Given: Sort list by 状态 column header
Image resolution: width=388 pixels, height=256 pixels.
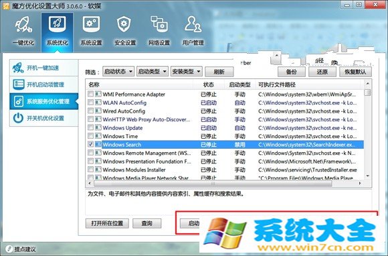Looking at the screenshot, I should [x=209, y=84].
